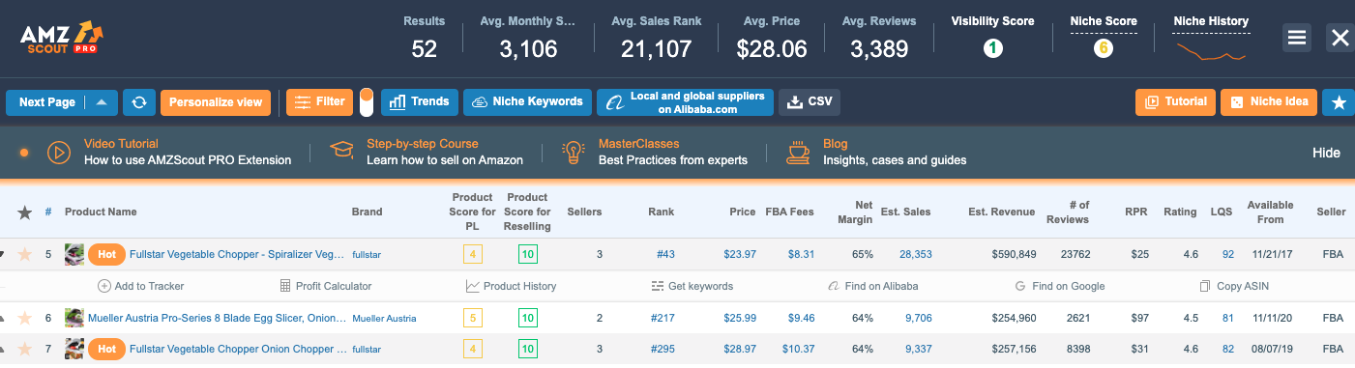Screen dimensions: 1355x368
Task: Open Local and global suppliers on Alibaba.com
Action: (x=685, y=102)
